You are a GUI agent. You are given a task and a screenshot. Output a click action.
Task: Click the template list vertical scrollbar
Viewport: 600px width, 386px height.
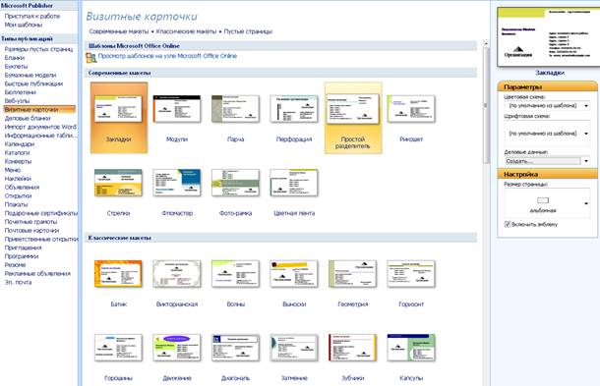tap(486, 103)
